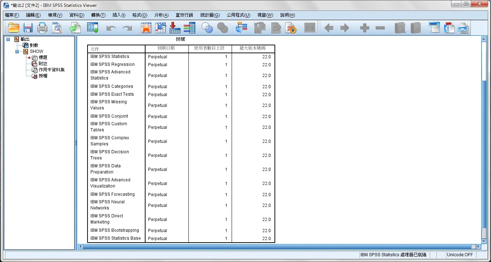Click the Run Script icon with orange play
491x262 pixels.
click(x=291, y=28)
